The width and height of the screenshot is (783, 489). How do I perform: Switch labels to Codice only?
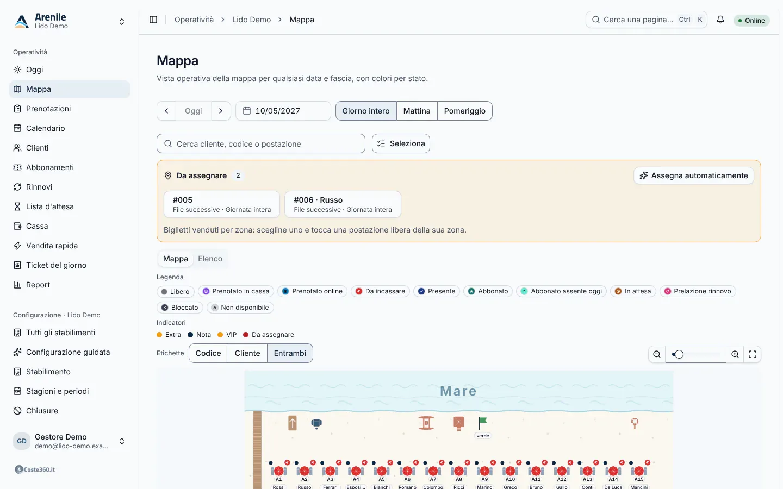coord(208,353)
